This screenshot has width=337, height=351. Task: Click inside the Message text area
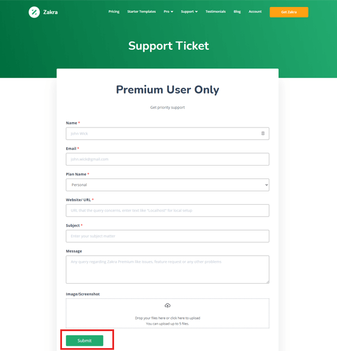167,270
